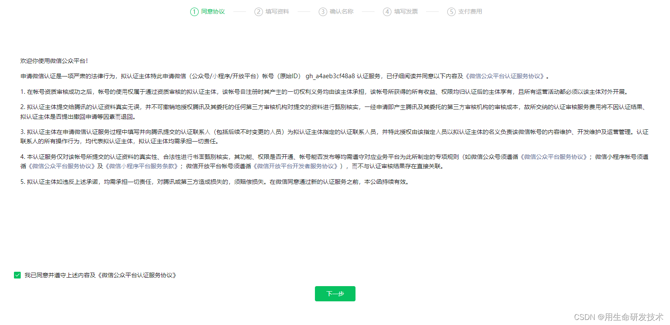Click the step 1 circle icon

(194, 12)
